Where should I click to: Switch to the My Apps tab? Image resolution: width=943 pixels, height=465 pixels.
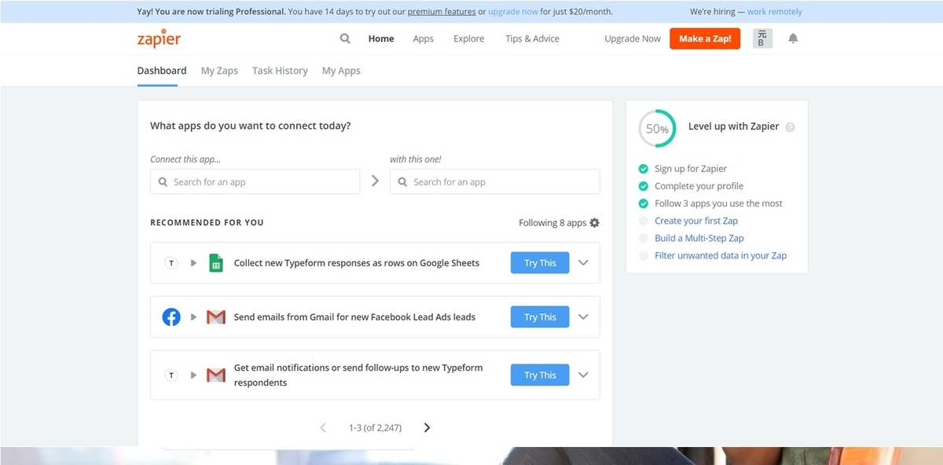(x=341, y=71)
